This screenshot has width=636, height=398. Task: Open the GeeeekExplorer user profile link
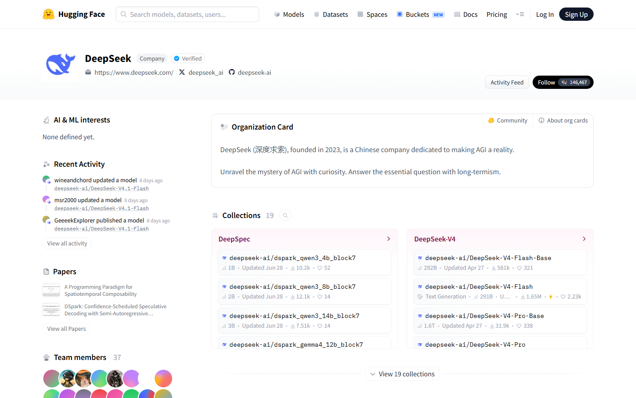(75, 220)
